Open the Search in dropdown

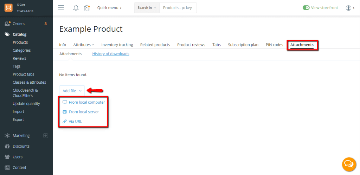tap(147, 8)
